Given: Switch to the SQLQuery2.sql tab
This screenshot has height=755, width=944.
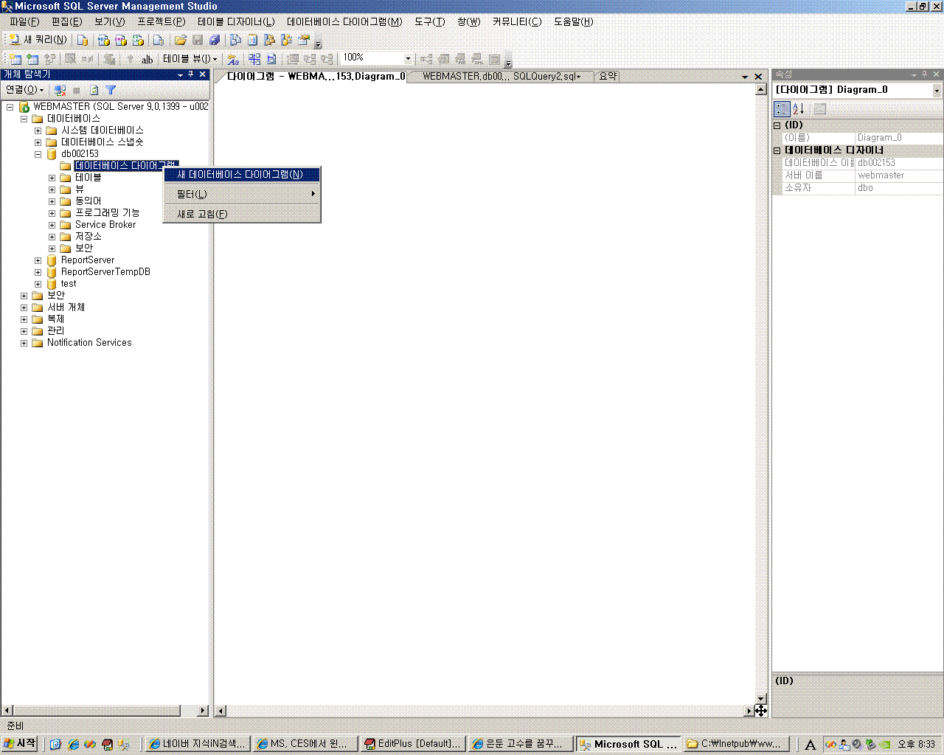Looking at the screenshot, I should (502, 76).
